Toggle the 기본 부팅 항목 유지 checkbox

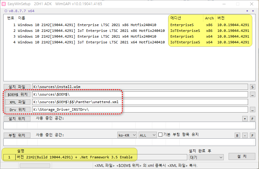pos(160,134)
